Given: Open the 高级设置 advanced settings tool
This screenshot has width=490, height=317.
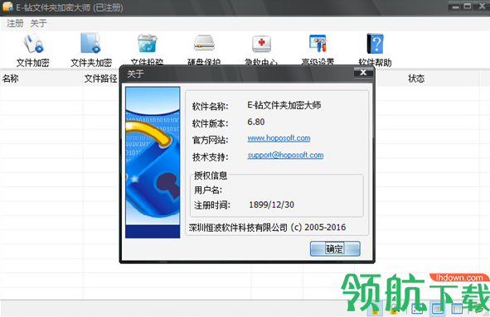Looking at the screenshot, I should pyautogui.click(x=318, y=50).
